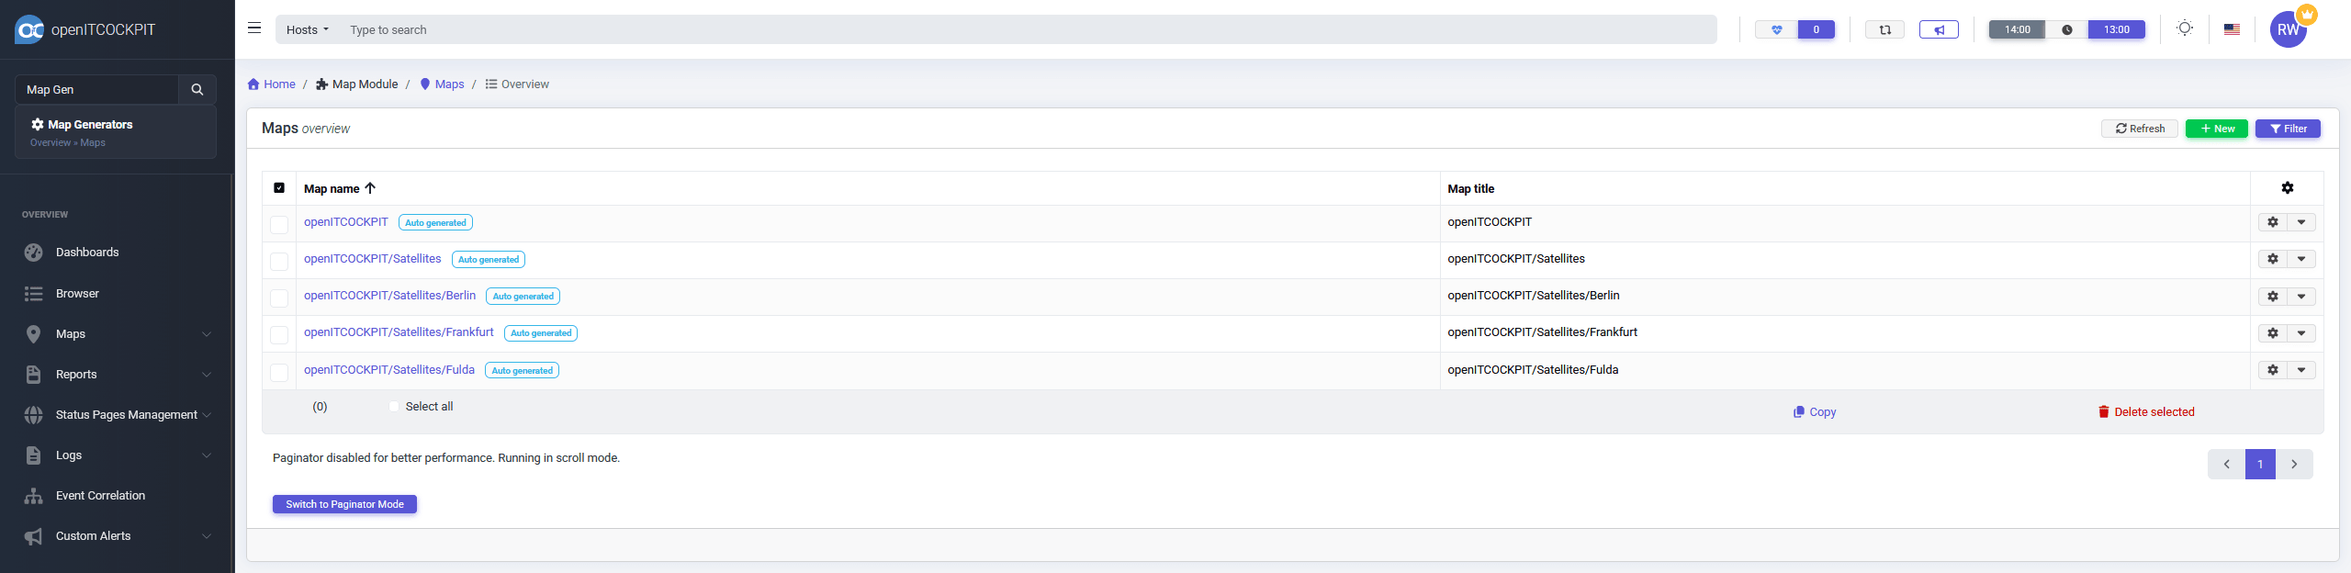Image resolution: width=2351 pixels, height=573 pixels.
Task: Click the green New button
Action: (x=2216, y=129)
